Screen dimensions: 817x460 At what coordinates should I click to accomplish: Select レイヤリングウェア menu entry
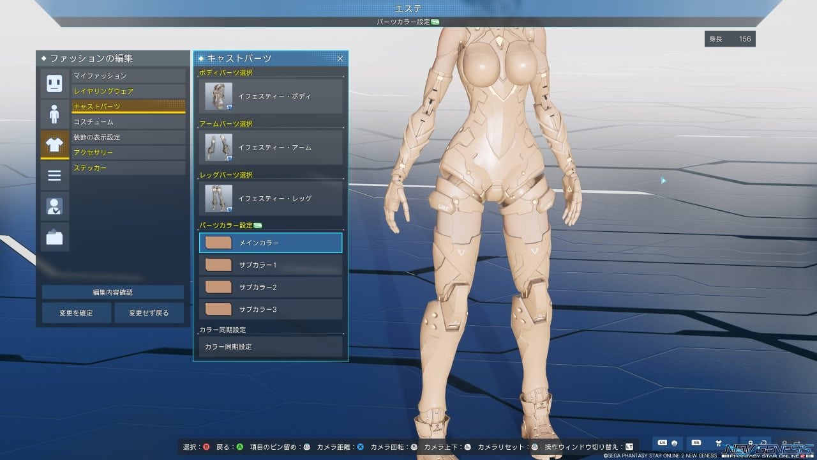point(128,91)
